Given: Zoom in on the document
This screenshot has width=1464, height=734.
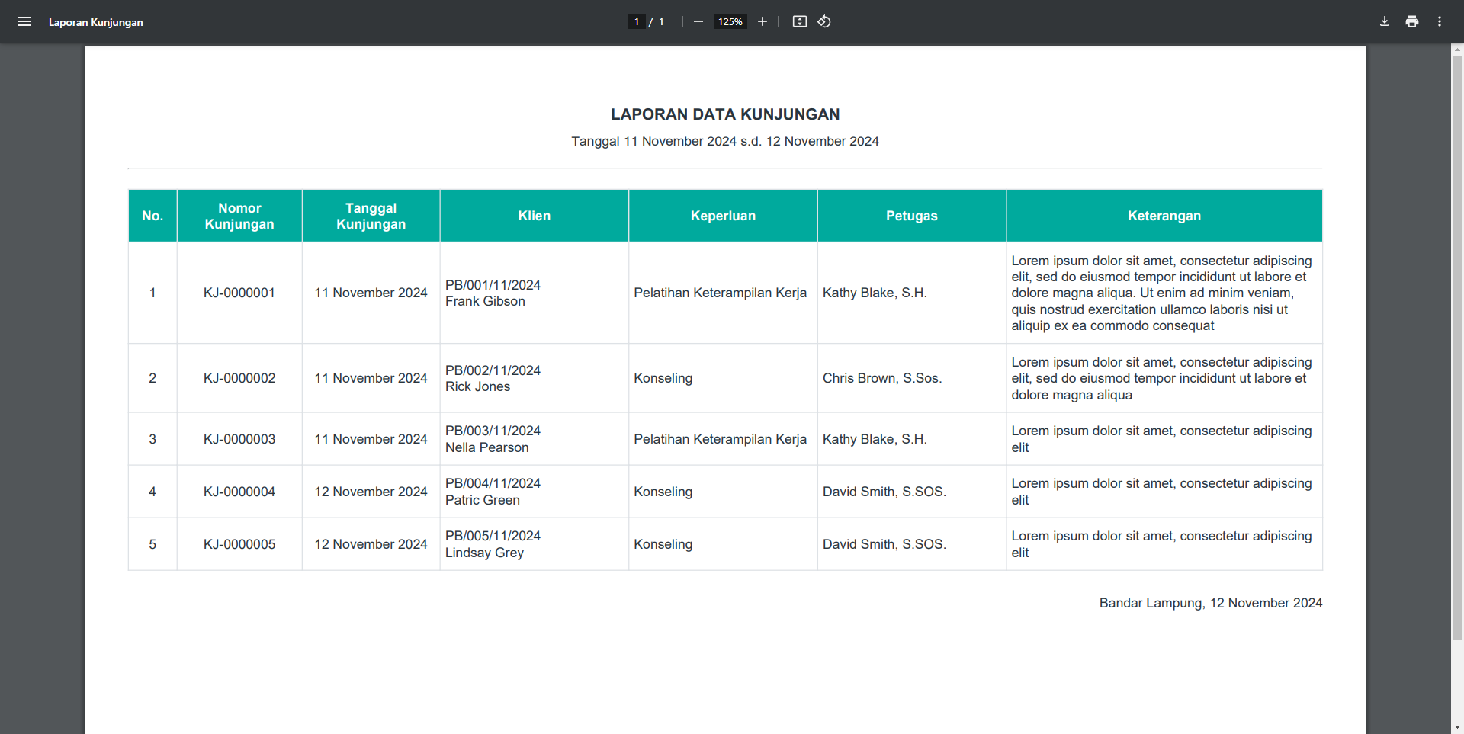Looking at the screenshot, I should [762, 21].
